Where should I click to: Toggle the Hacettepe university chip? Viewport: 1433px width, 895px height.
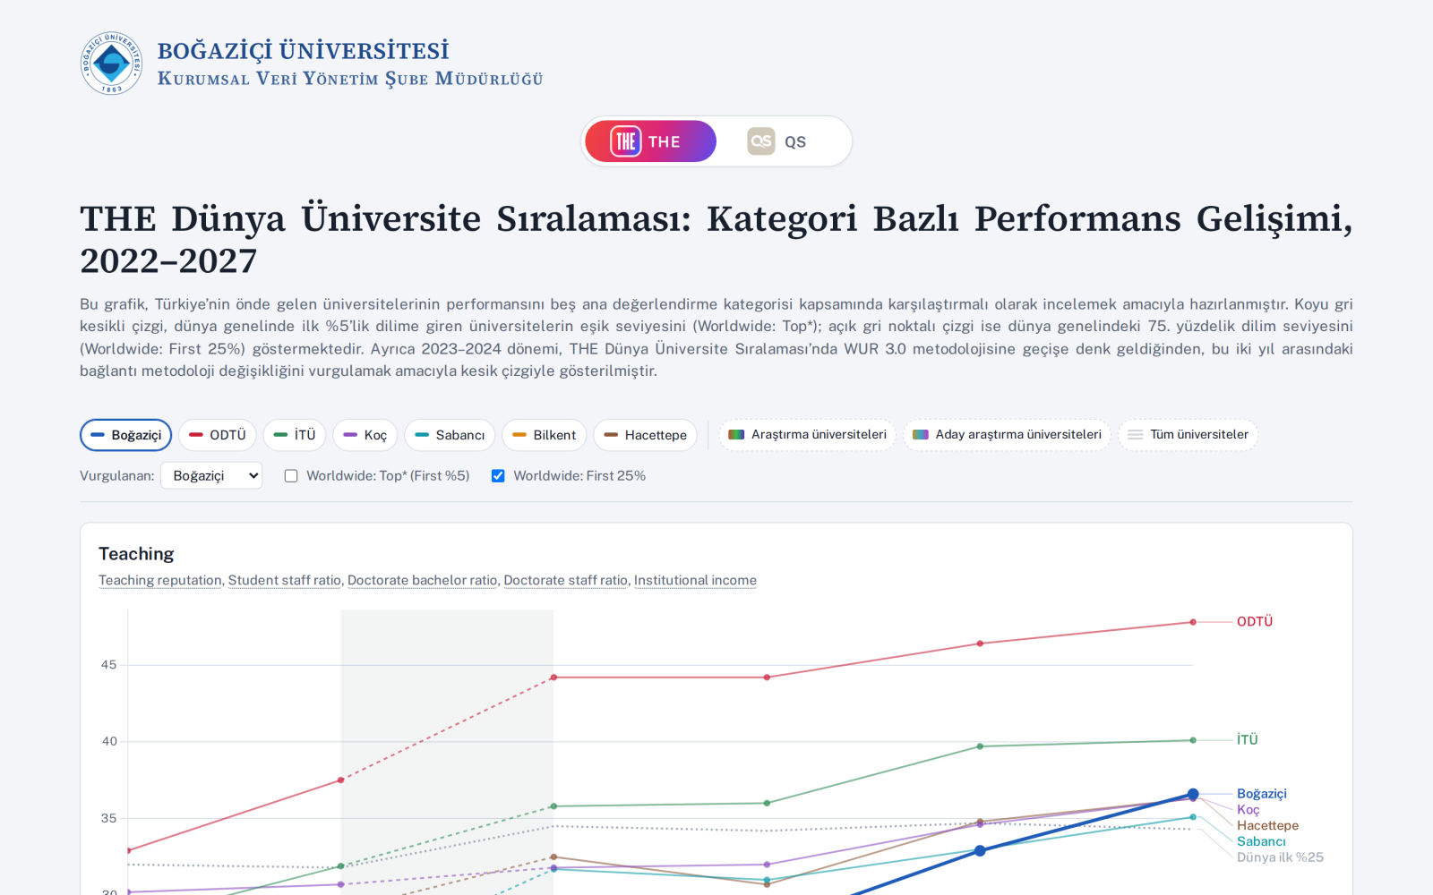tap(646, 435)
